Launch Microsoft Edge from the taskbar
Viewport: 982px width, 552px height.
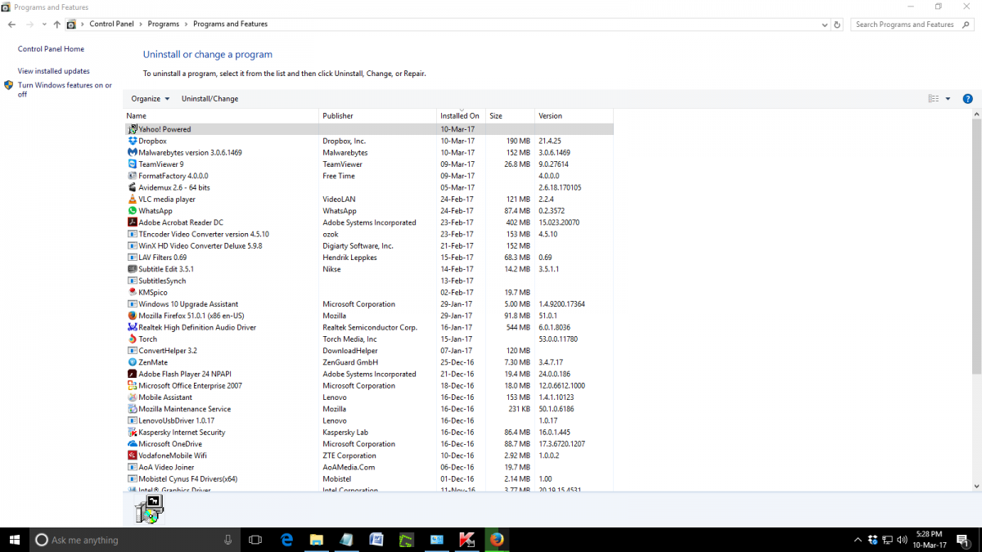[287, 540]
